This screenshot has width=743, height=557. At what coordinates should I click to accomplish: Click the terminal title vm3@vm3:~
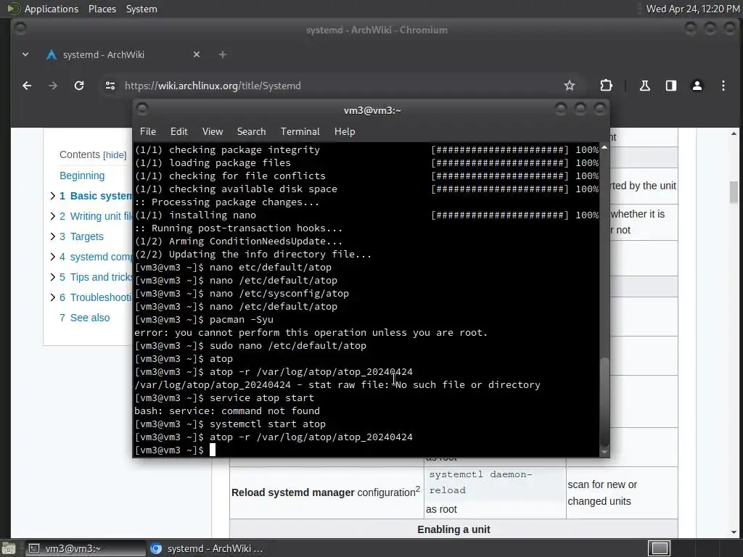pyautogui.click(x=372, y=110)
